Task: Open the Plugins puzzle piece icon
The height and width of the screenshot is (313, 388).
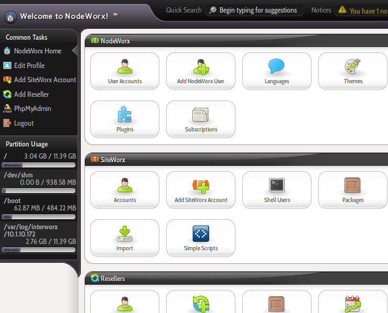Action: (125, 115)
